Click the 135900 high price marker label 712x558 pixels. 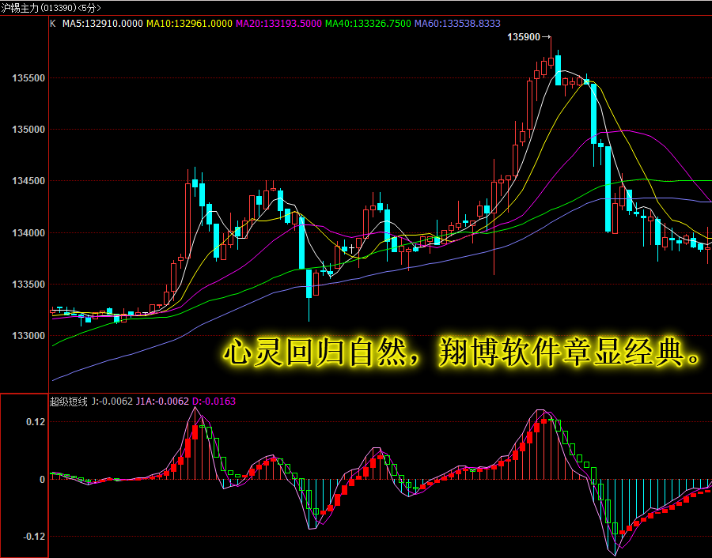click(x=524, y=37)
